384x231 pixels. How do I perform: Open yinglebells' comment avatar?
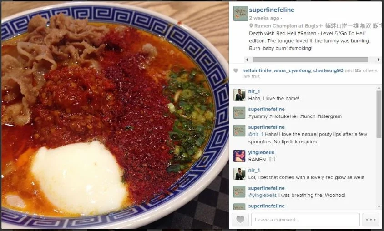[239, 156]
